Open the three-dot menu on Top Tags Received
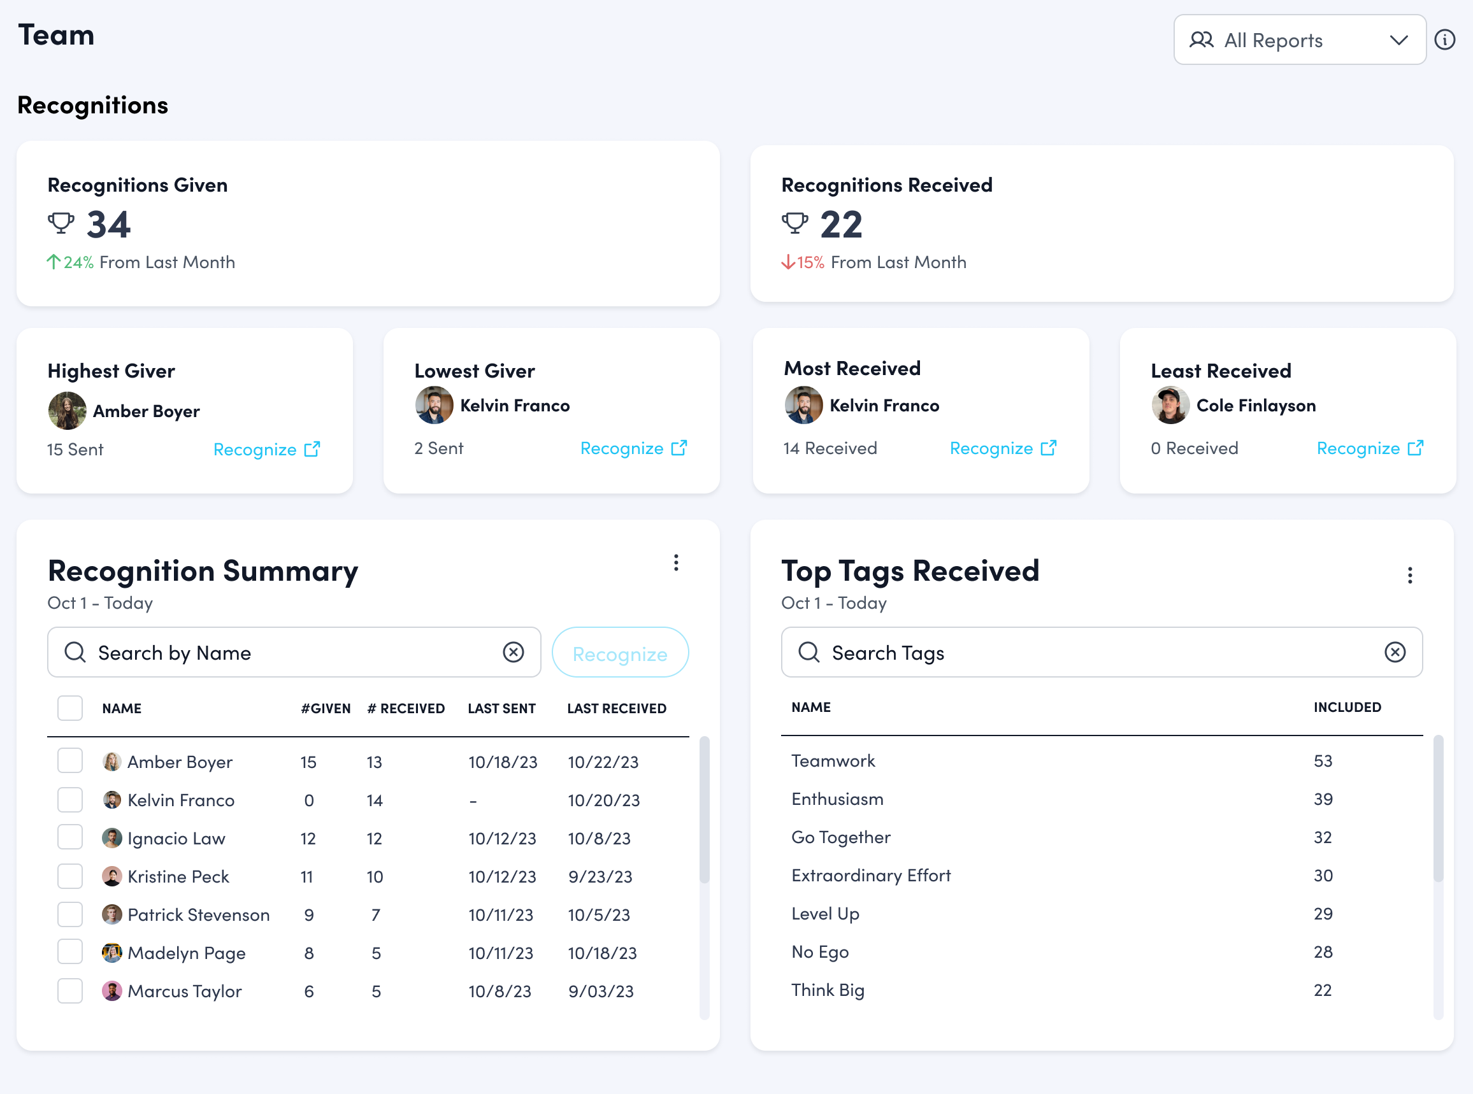The width and height of the screenshot is (1473, 1094). (1409, 576)
